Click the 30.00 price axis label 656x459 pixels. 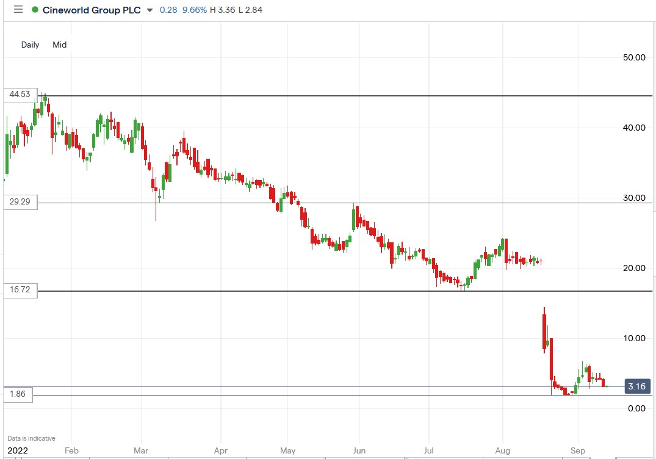click(x=634, y=198)
